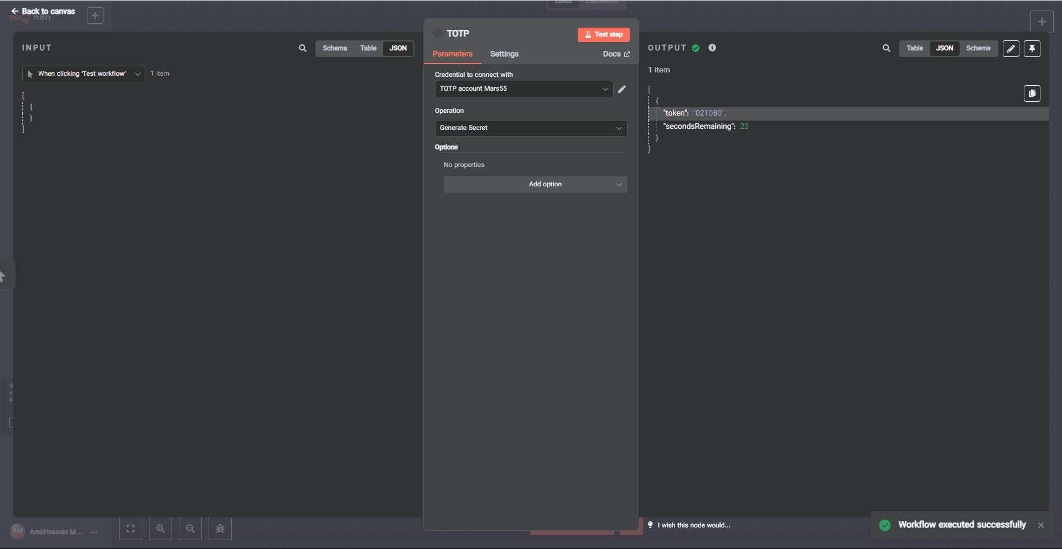Search the output panel data
This screenshot has width=1062, height=549.
[887, 48]
